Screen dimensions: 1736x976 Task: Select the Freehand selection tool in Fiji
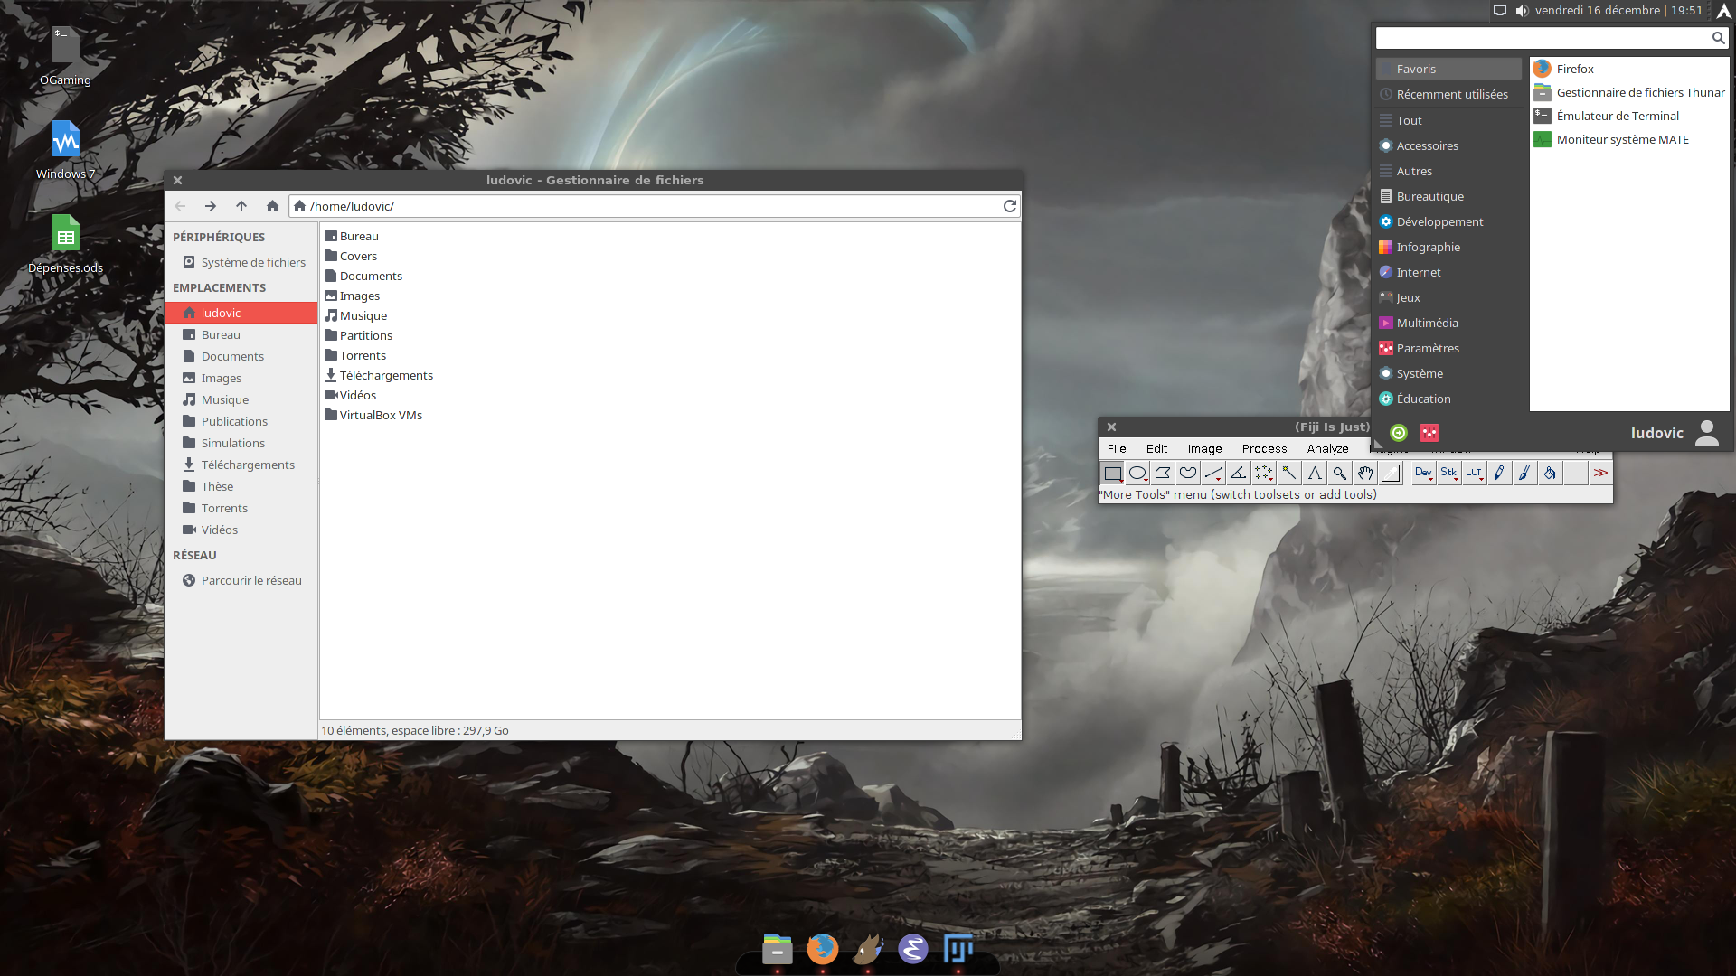click(x=1188, y=473)
